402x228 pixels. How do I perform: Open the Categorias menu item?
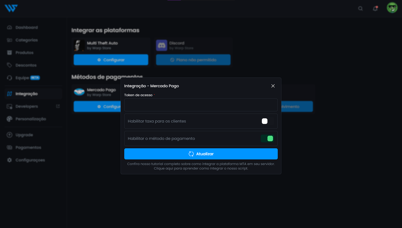pos(33,40)
